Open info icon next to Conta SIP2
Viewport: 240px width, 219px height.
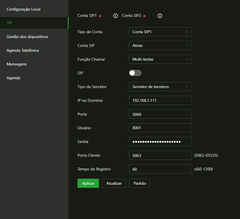pos(160,16)
